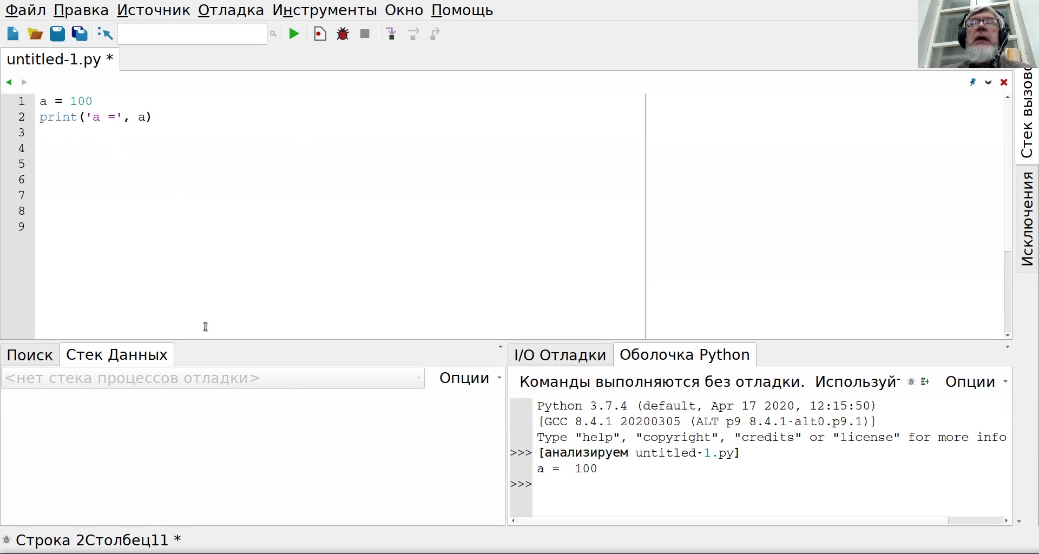1039x554 pixels.
Task: Click the webcam video thumbnail
Action: 978,34
